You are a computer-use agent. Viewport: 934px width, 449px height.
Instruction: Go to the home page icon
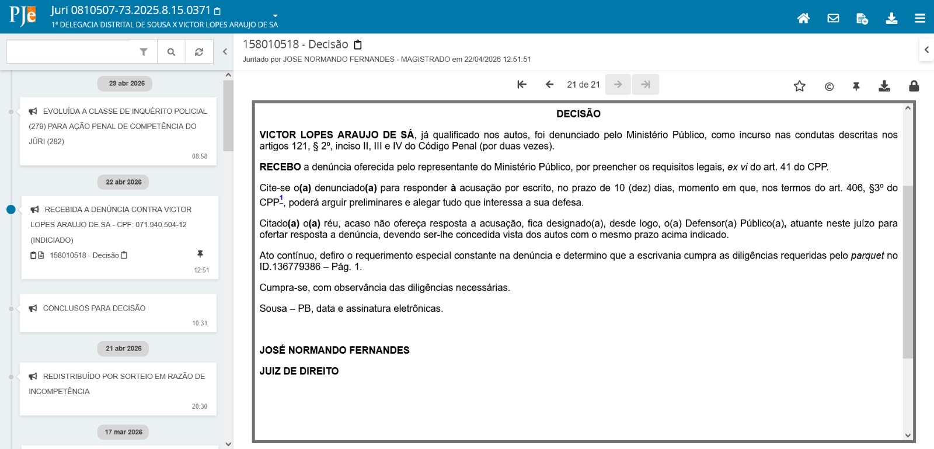(803, 18)
